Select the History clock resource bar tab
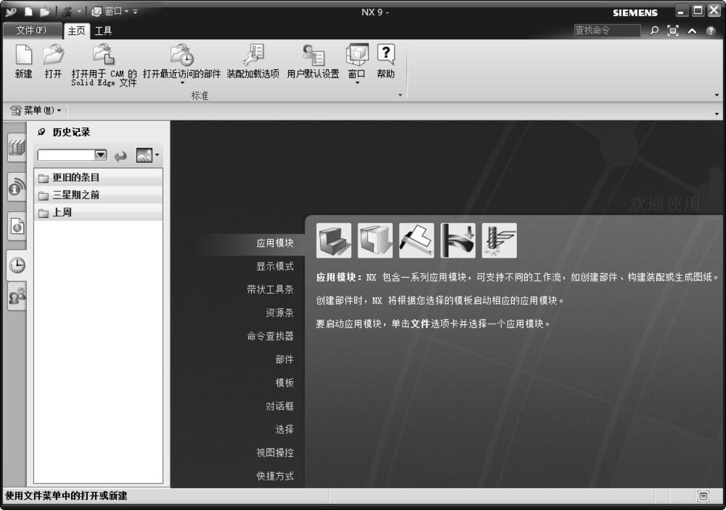Viewport: 726px width, 510px height. click(x=16, y=265)
